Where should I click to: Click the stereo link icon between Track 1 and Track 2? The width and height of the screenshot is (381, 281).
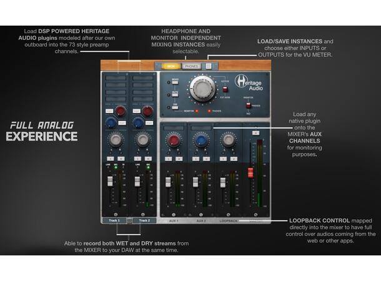(x=129, y=220)
